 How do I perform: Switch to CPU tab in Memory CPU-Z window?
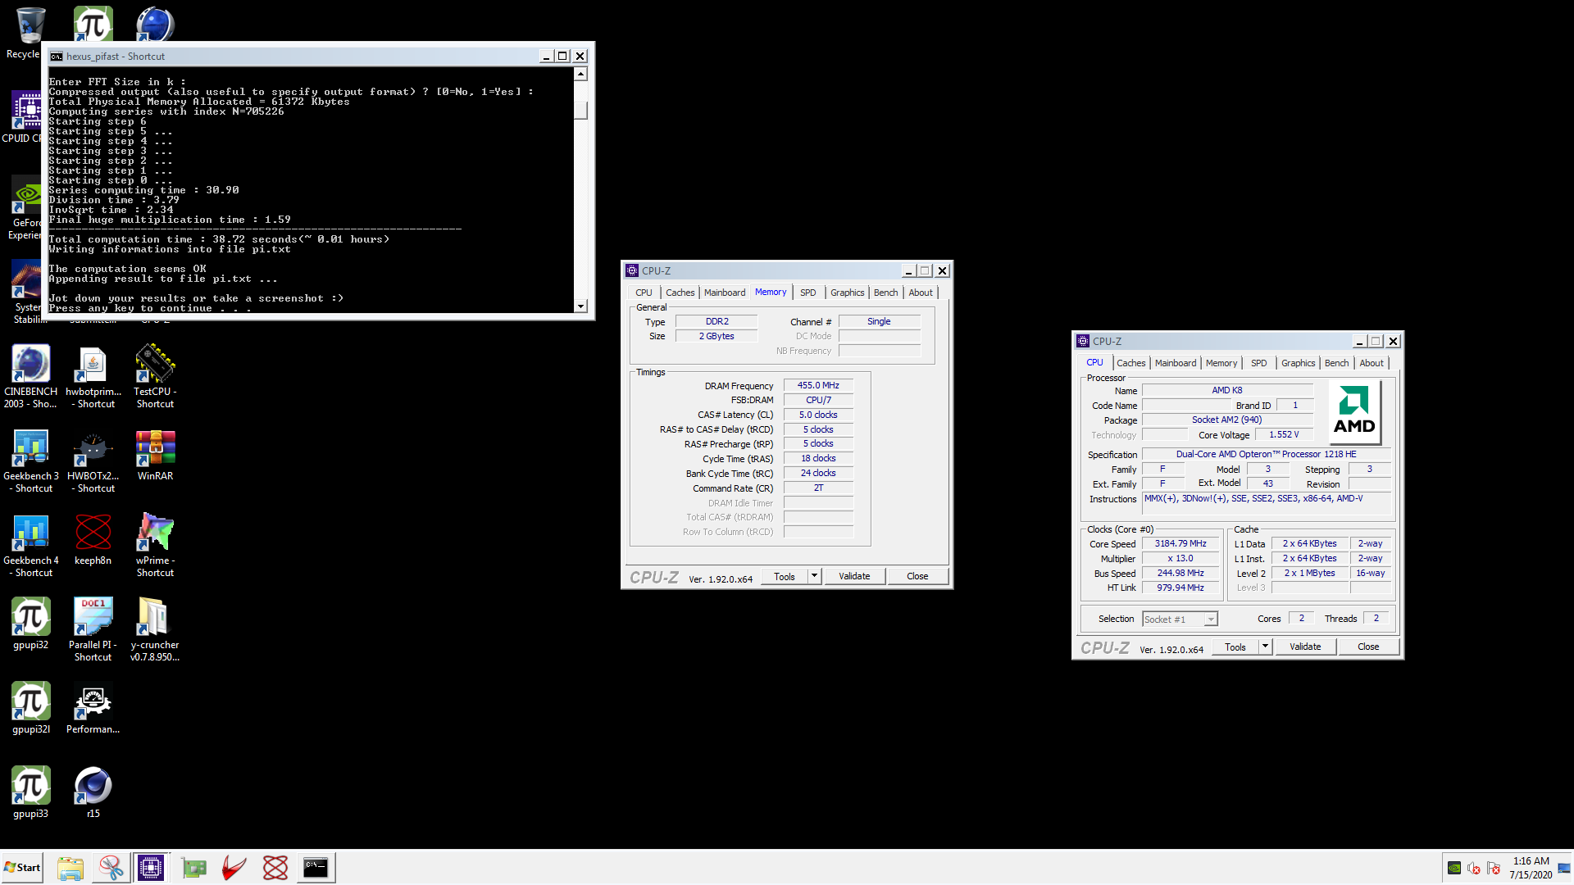(644, 293)
